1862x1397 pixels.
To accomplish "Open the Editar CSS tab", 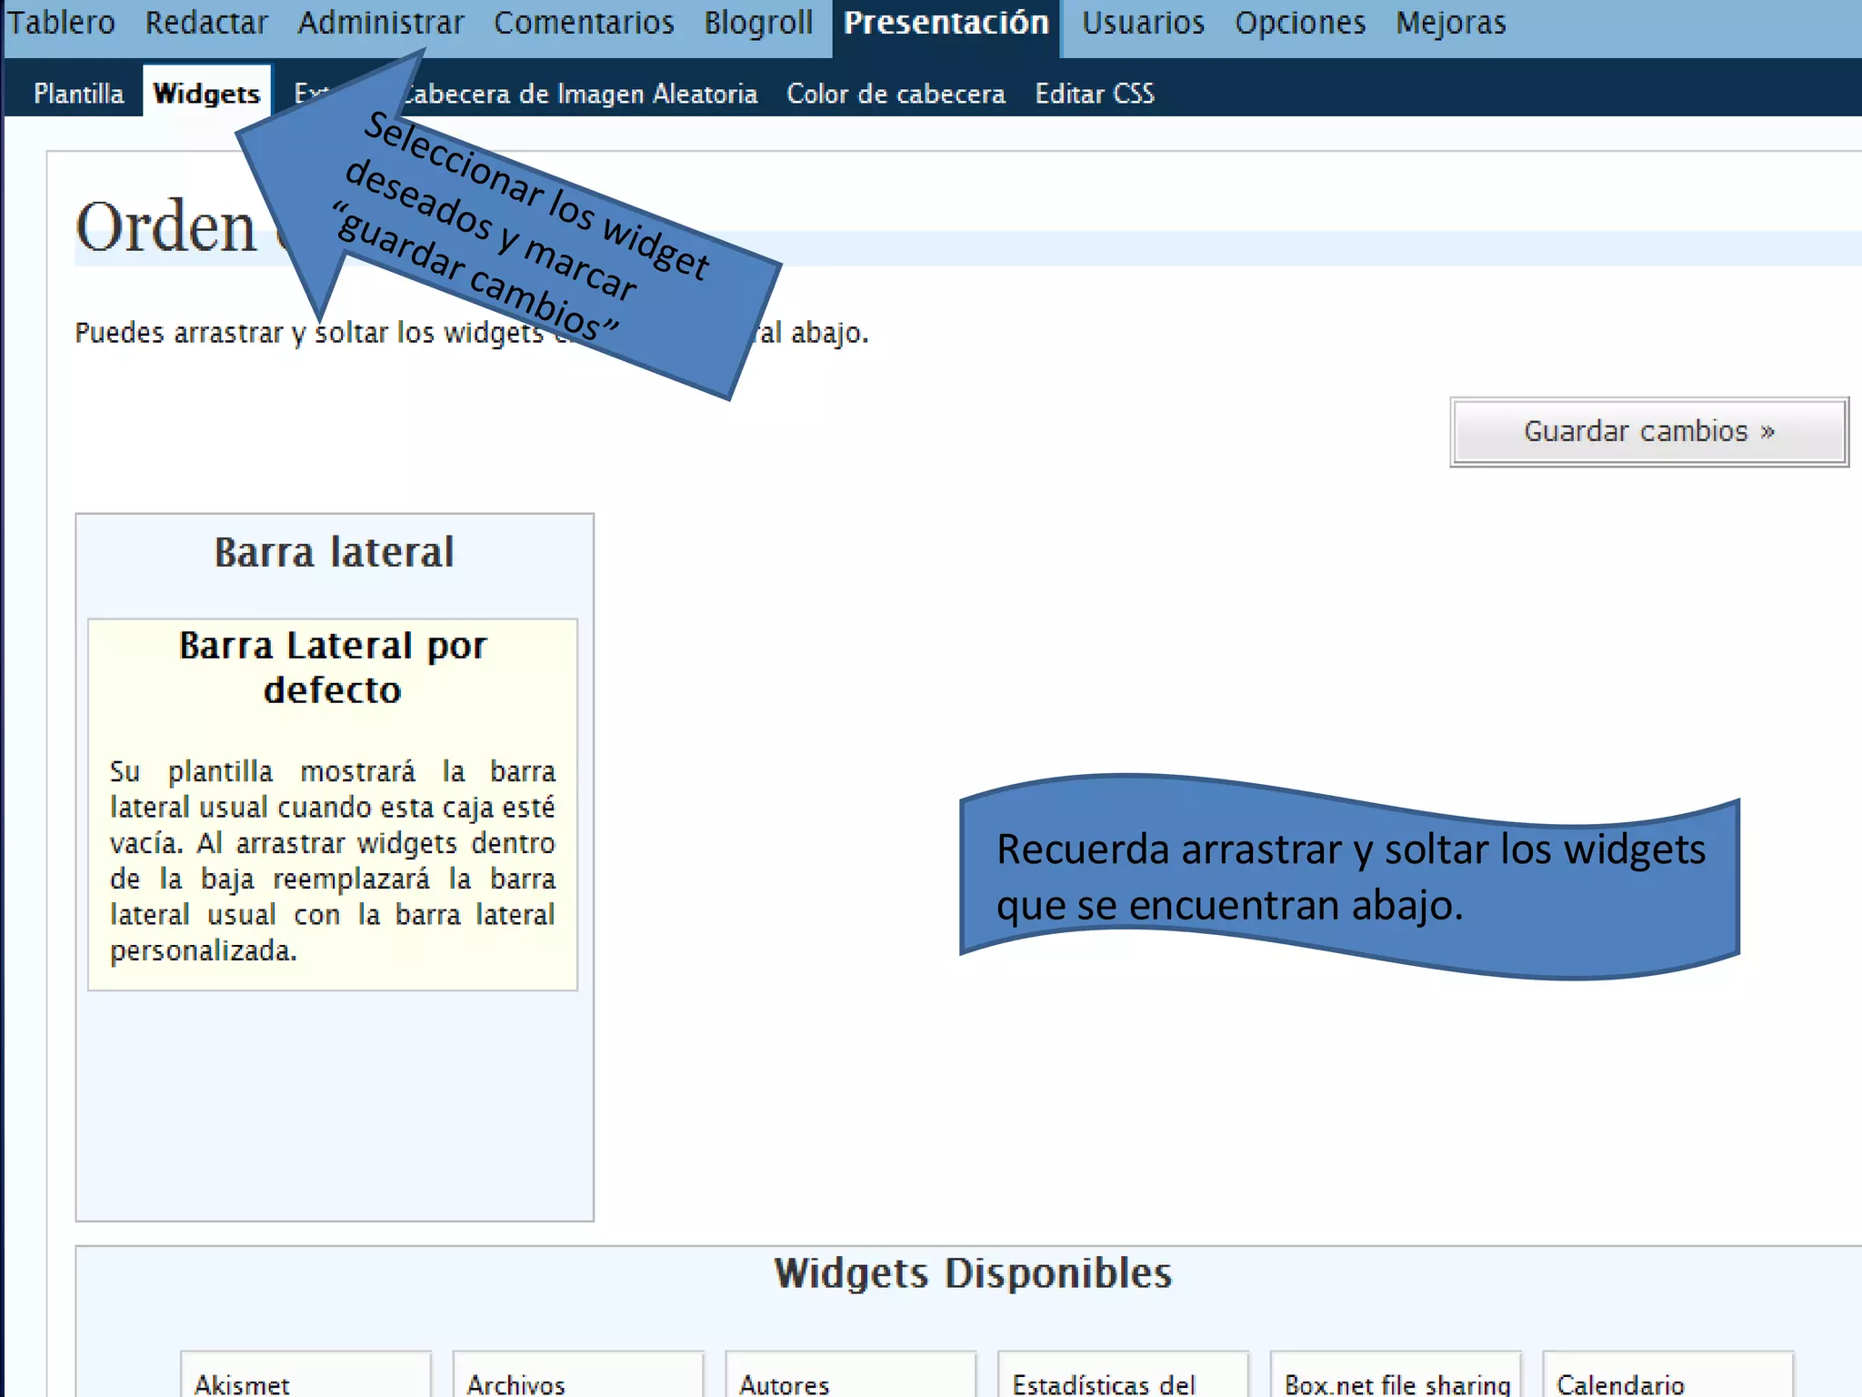I will [x=1095, y=94].
